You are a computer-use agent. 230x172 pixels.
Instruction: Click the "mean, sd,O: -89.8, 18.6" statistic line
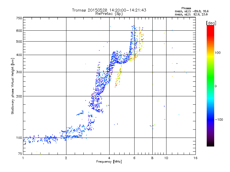(x=191, y=11)
